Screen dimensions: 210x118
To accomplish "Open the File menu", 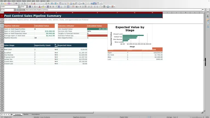I will coord(2,1).
